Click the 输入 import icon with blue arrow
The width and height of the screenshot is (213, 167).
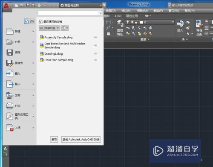[x=10, y=73]
